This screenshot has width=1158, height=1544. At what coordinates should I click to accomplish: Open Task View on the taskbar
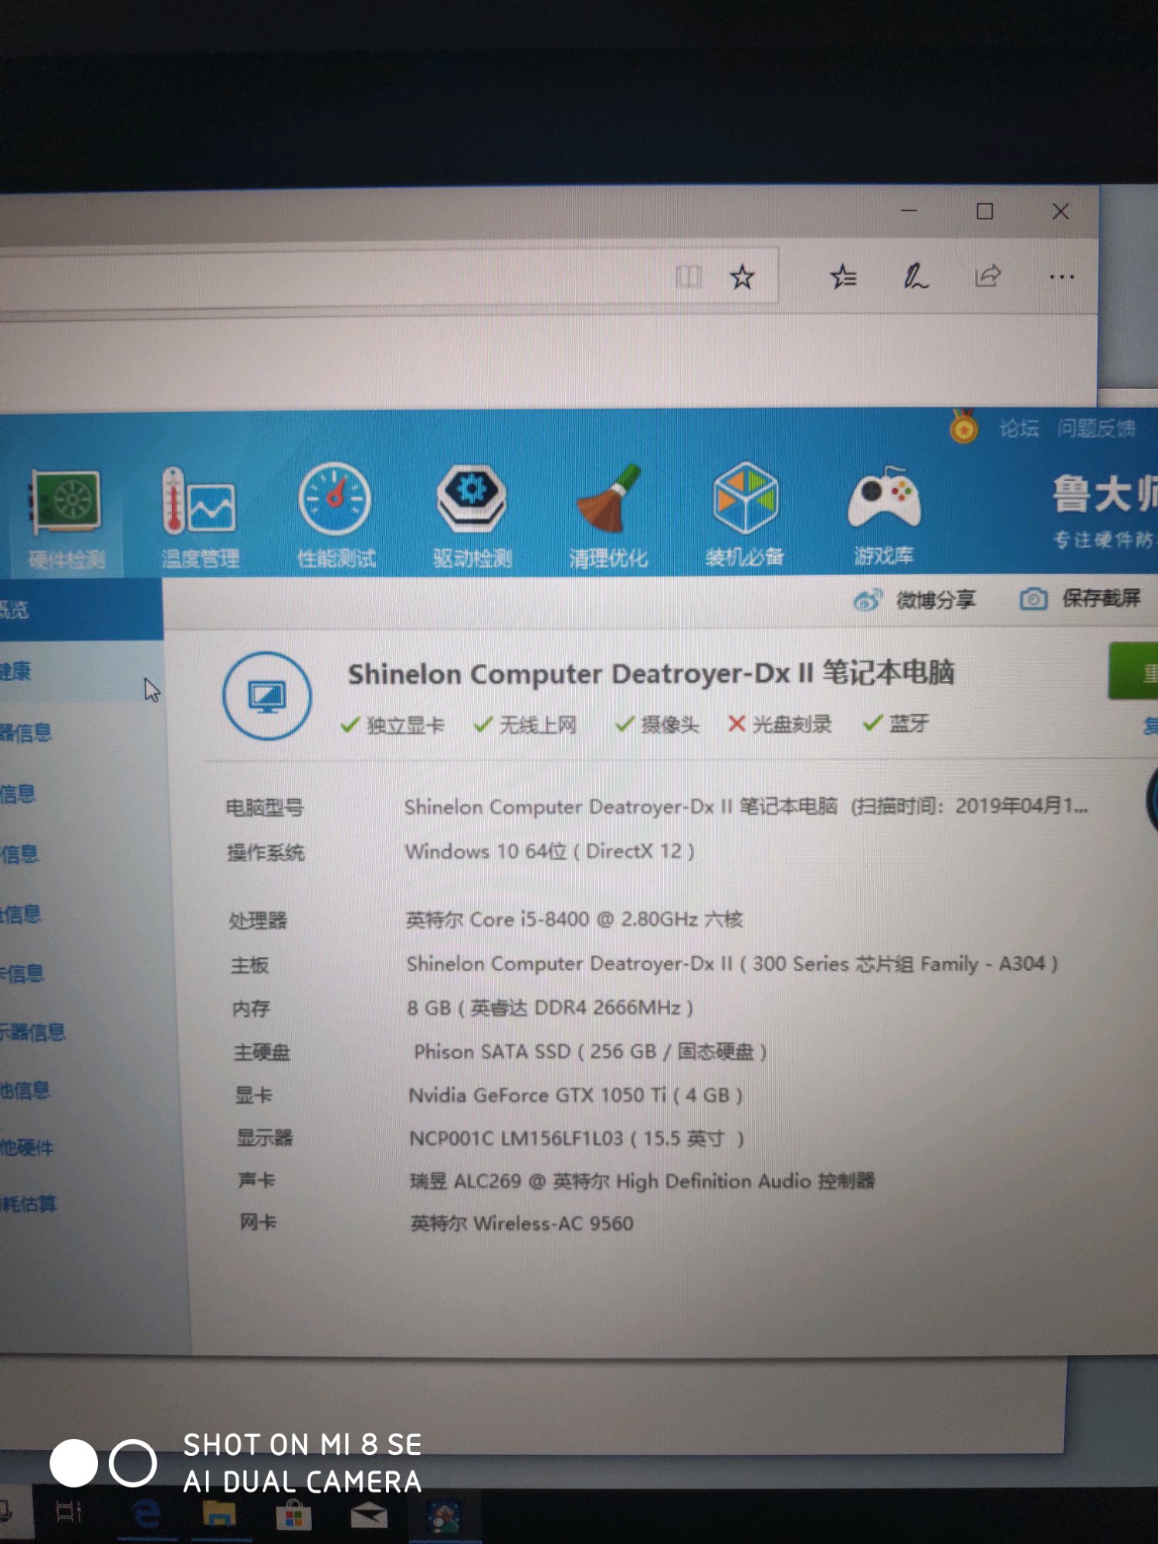coord(69,1512)
